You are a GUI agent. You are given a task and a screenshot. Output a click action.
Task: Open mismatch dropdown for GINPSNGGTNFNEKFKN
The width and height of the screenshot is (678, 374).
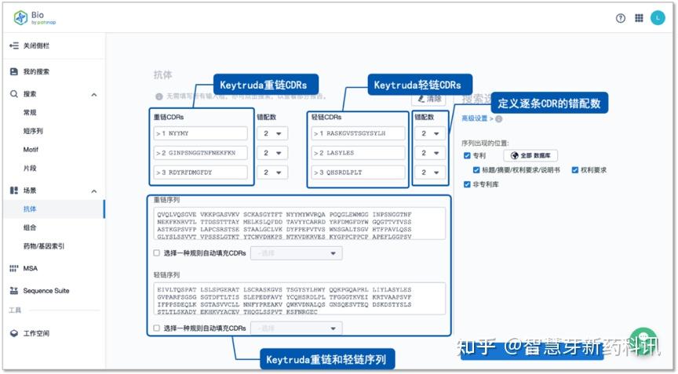point(272,153)
